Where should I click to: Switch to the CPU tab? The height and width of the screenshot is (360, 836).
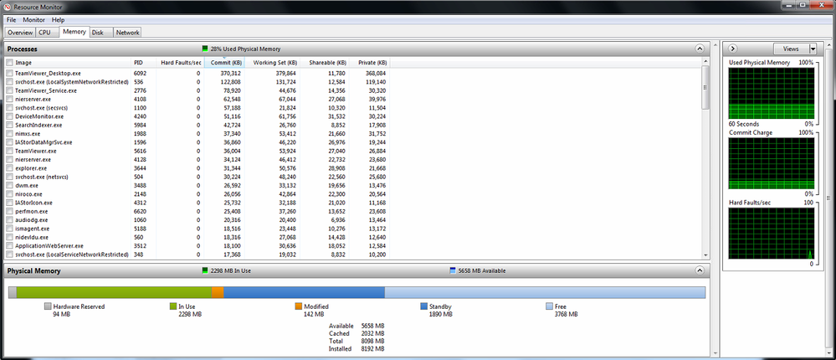pyautogui.click(x=45, y=33)
